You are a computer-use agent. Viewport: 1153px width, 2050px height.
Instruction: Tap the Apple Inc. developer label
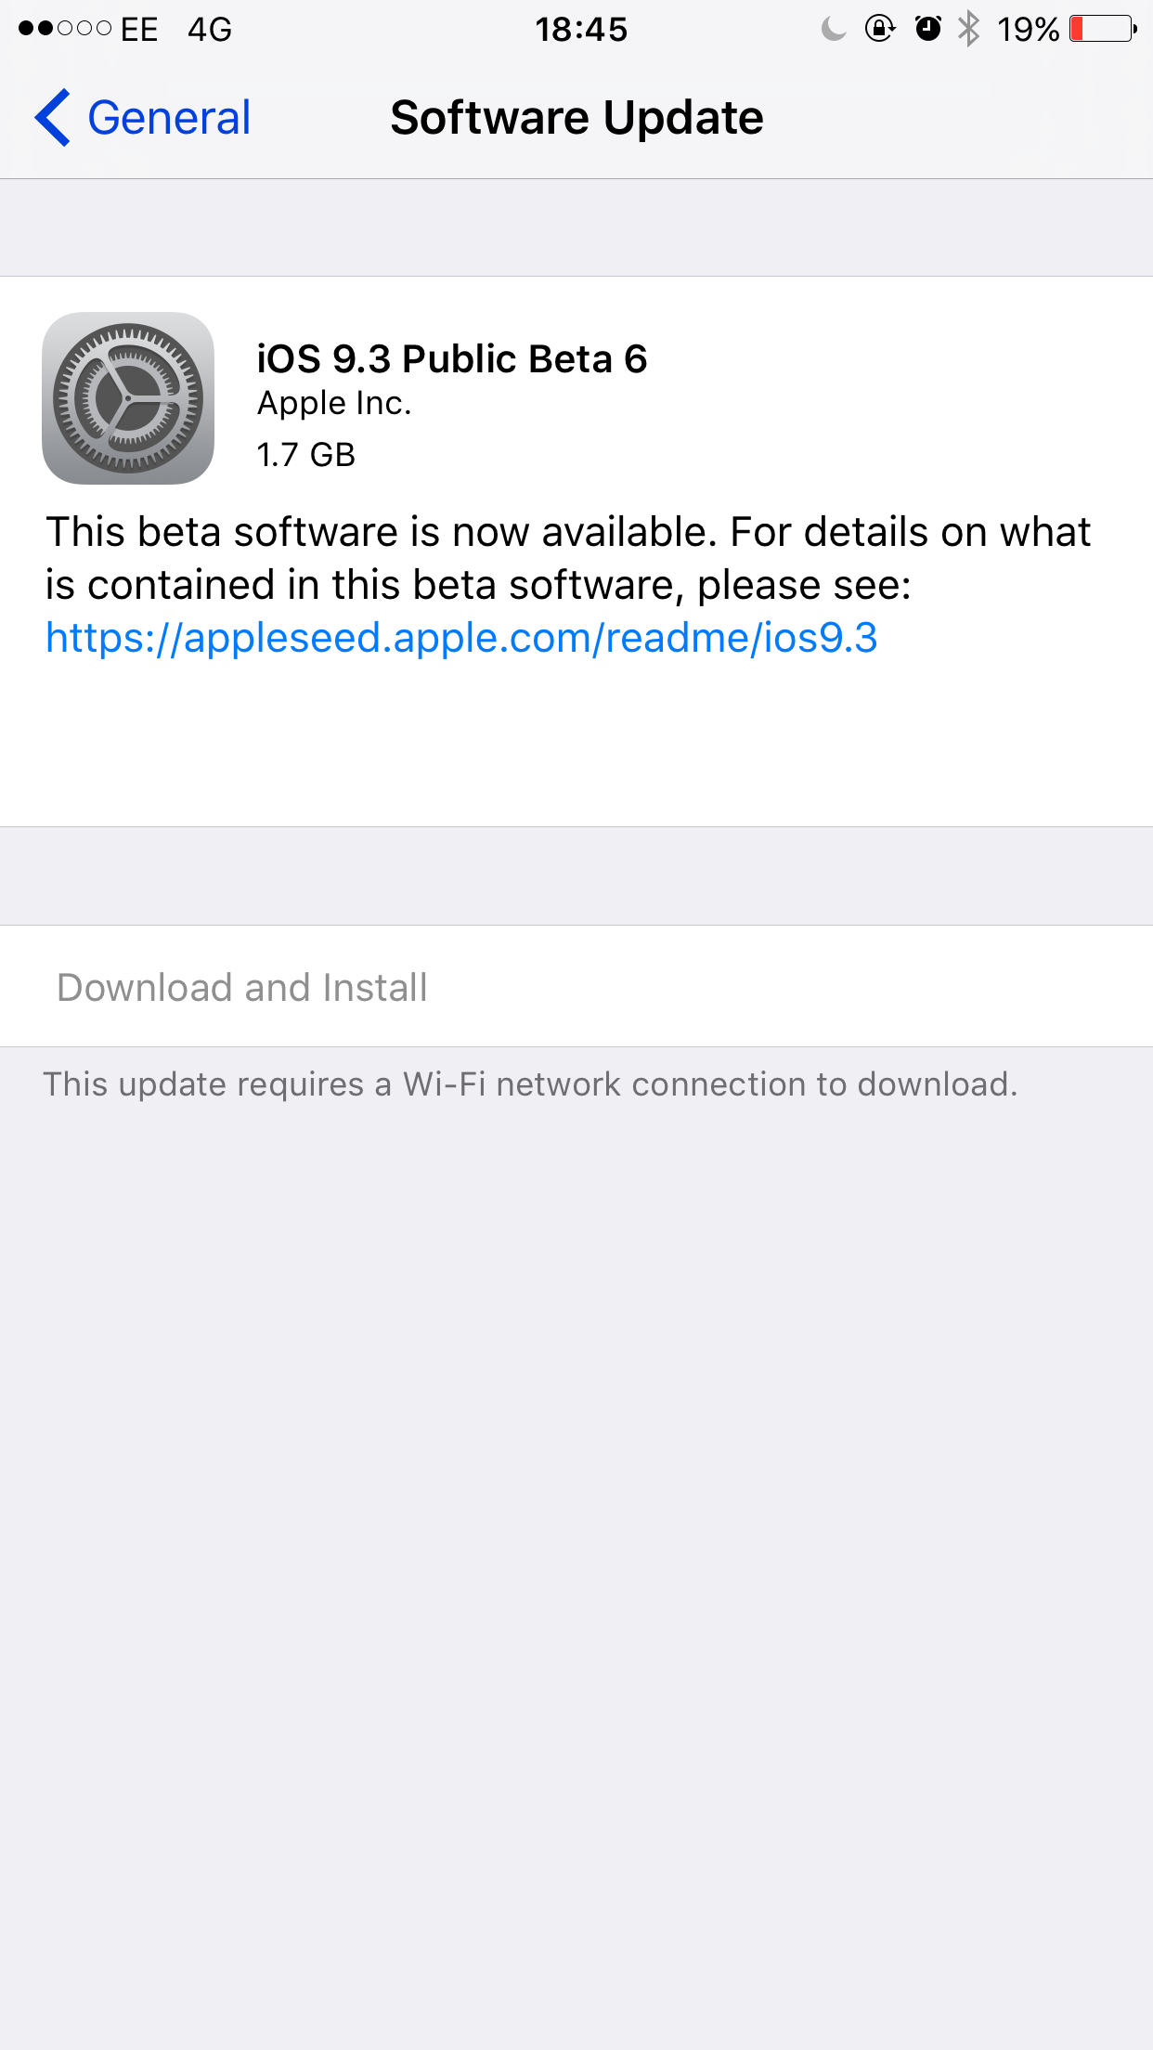334,403
